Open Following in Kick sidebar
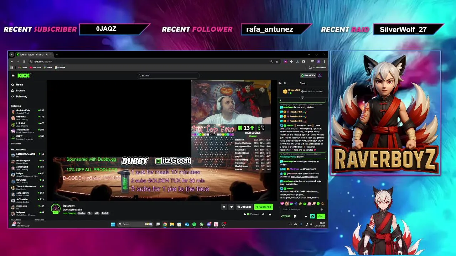Image resolution: width=456 pixels, height=256 pixels. point(19,96)
